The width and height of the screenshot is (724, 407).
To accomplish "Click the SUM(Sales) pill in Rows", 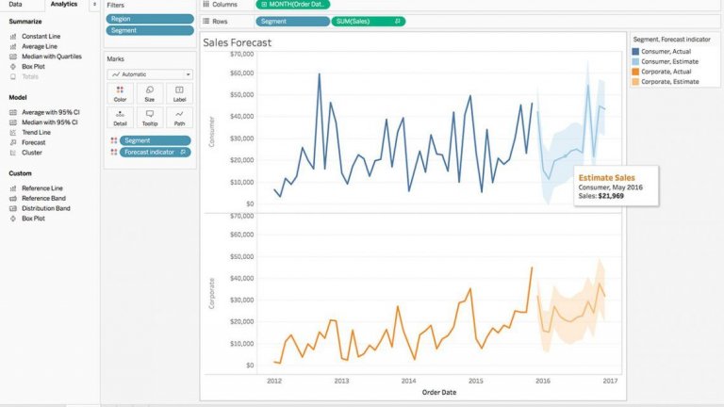I will click(368, 21).
